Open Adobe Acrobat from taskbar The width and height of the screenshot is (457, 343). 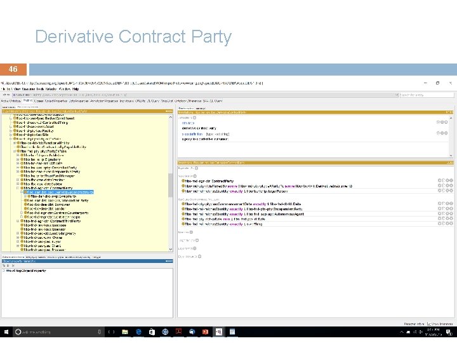[x=178, y=332]
